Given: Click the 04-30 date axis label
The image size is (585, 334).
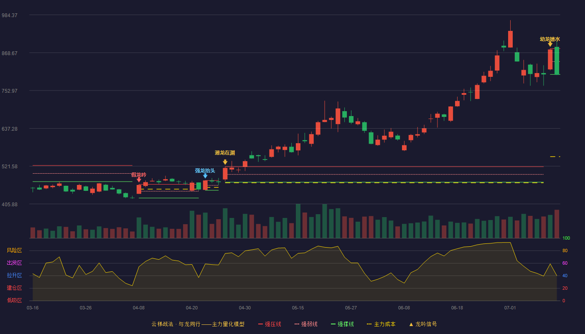Looking at the screenshot, I should [x=245, y=308].
